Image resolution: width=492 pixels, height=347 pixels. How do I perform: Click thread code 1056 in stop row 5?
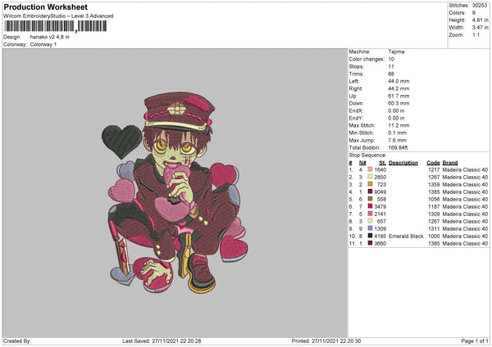434,199
